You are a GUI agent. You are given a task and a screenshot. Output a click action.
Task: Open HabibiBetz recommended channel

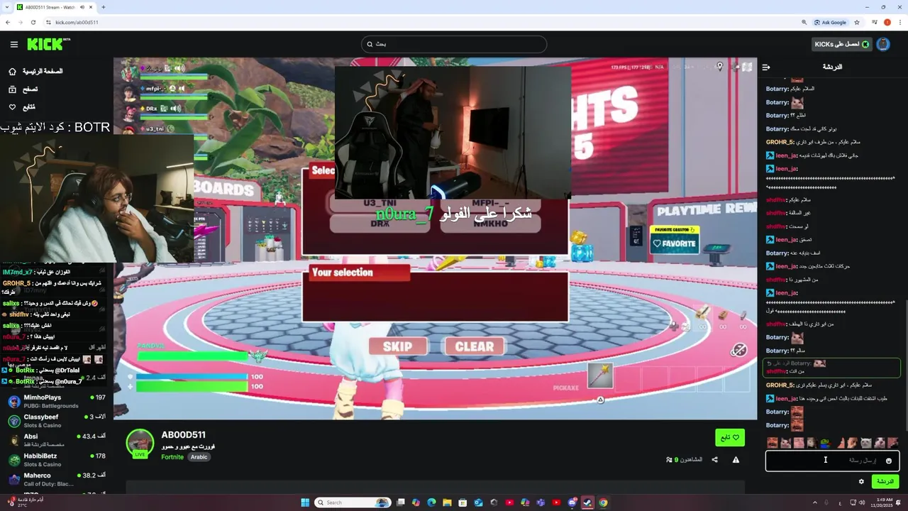56,460
